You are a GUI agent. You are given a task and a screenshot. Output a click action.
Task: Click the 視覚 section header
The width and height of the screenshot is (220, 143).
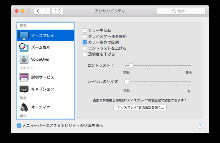[23, 26]
